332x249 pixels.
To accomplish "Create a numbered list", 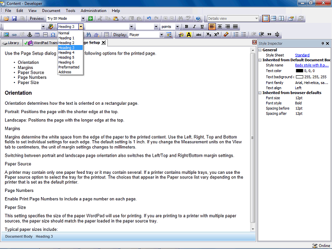I will (x=236, y=35).
